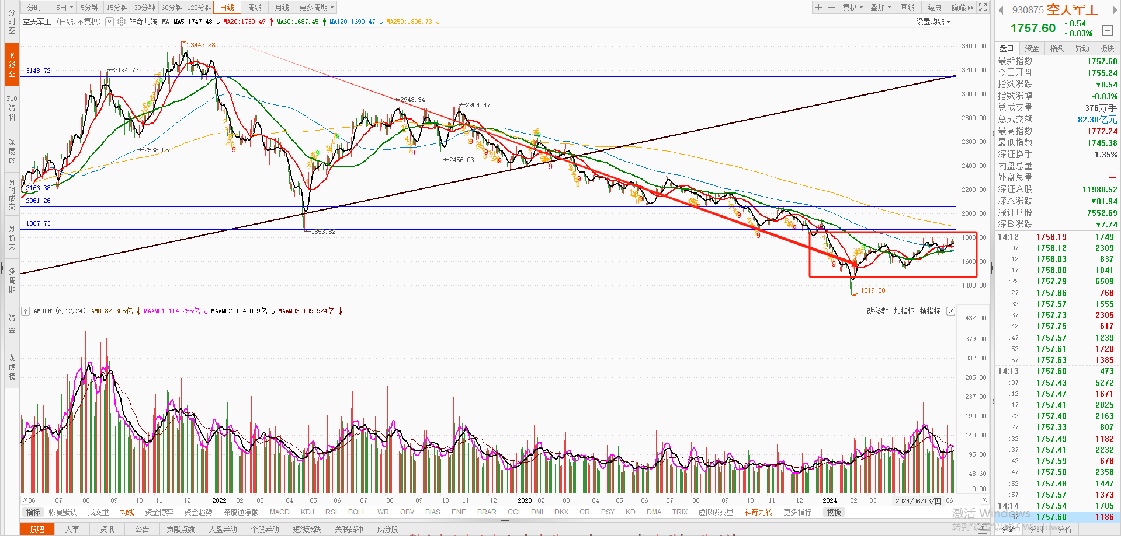
Task: Switch to 分价 tab at bottom right
Action: (1065, 530)
